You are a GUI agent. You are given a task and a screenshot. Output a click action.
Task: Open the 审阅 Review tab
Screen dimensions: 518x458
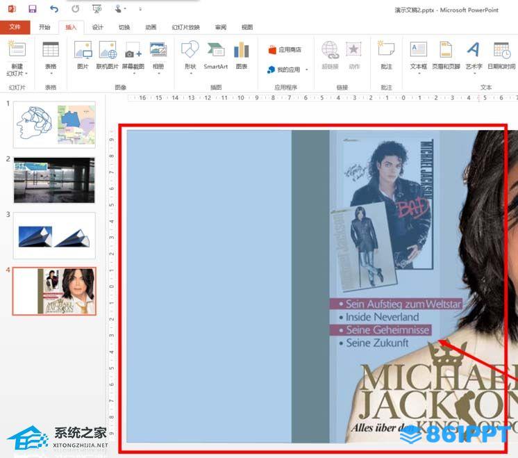point(221,27)
